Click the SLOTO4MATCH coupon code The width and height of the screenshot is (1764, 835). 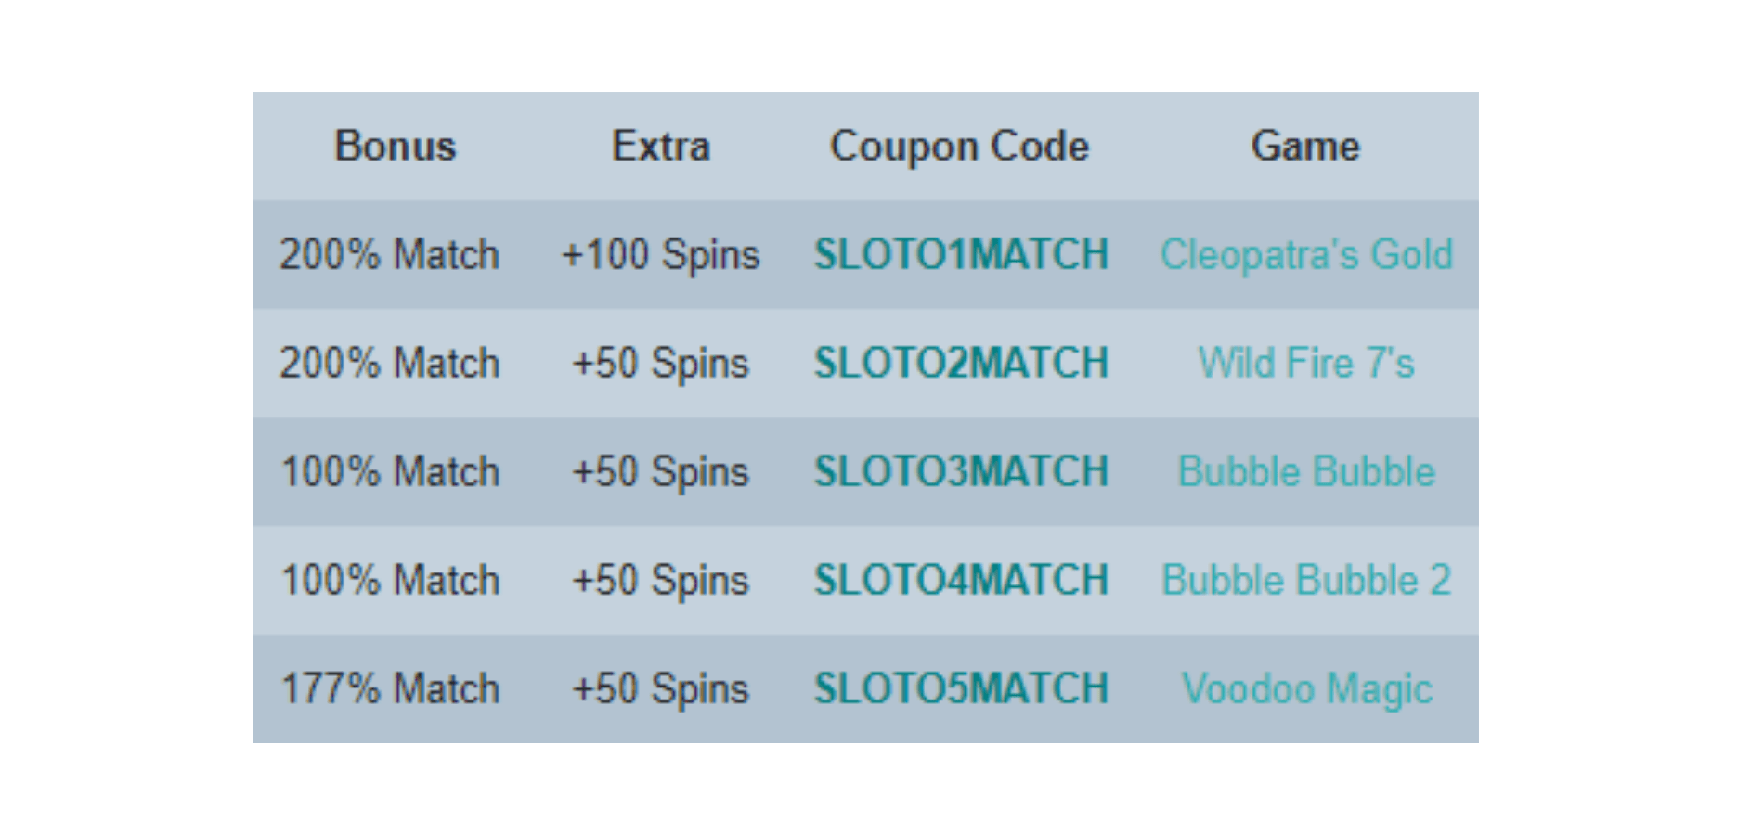click(x=961, y=580)
